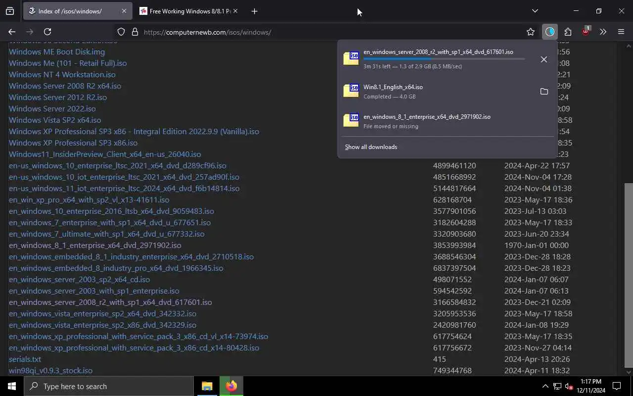Open en_windows_server_2003_with_sp1_enterprise.iso
The image size is (633, 396).
click(94, 291)
